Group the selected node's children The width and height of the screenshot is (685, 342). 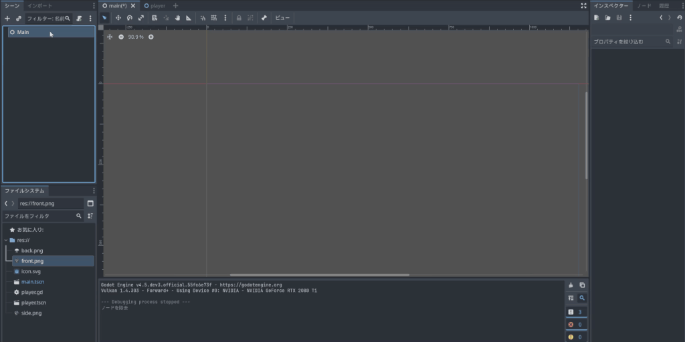(x=250, y=18)
